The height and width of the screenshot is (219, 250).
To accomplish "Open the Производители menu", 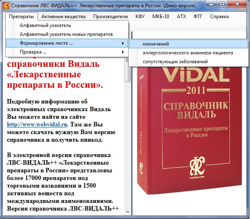I will [110, 17].
